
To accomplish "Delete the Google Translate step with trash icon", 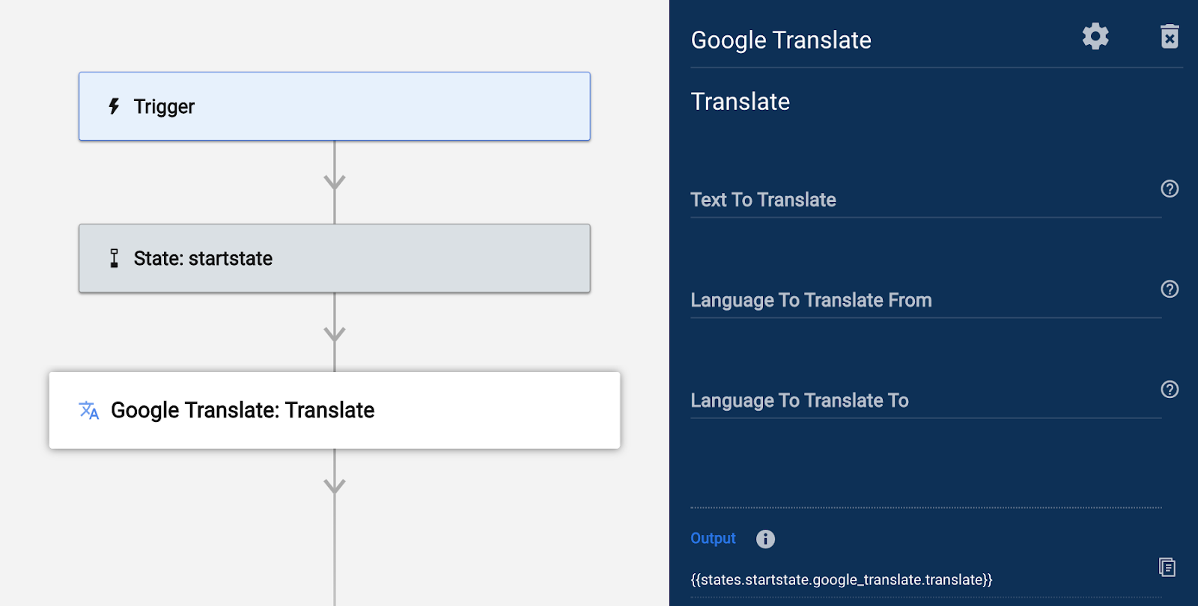I will pos(1170,36).
